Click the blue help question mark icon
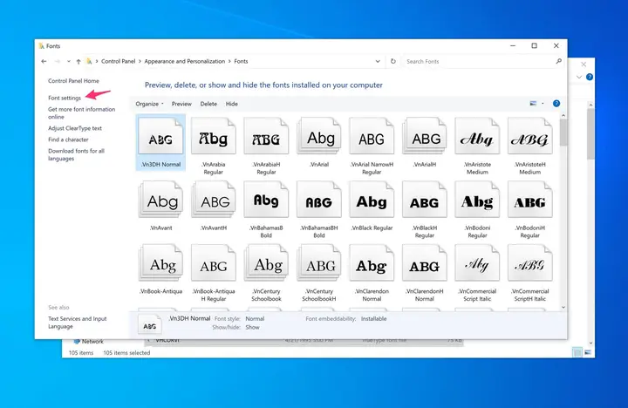Image resolution: width=628 pixels, height=408 pixels. [556, 103]
